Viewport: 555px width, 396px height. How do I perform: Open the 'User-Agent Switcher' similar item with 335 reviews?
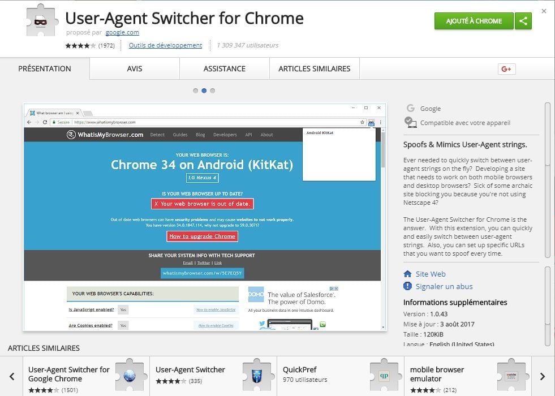(213, 376)
